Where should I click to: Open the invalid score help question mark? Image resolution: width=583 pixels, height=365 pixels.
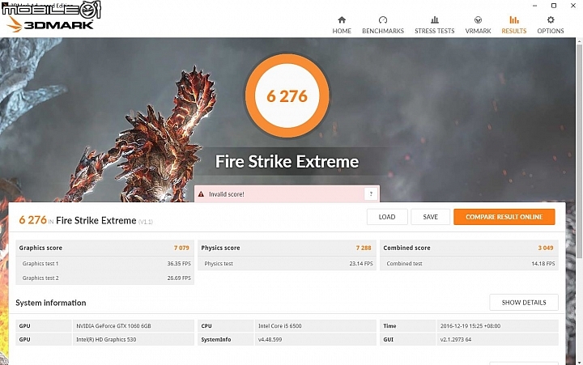[x=371, y=194]
